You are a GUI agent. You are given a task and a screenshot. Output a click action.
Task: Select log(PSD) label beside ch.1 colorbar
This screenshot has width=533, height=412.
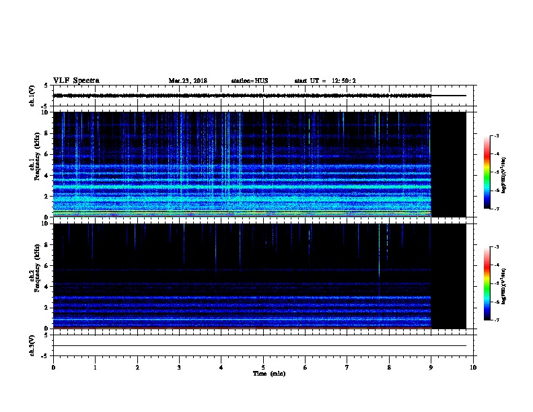(x=503, y=176)
